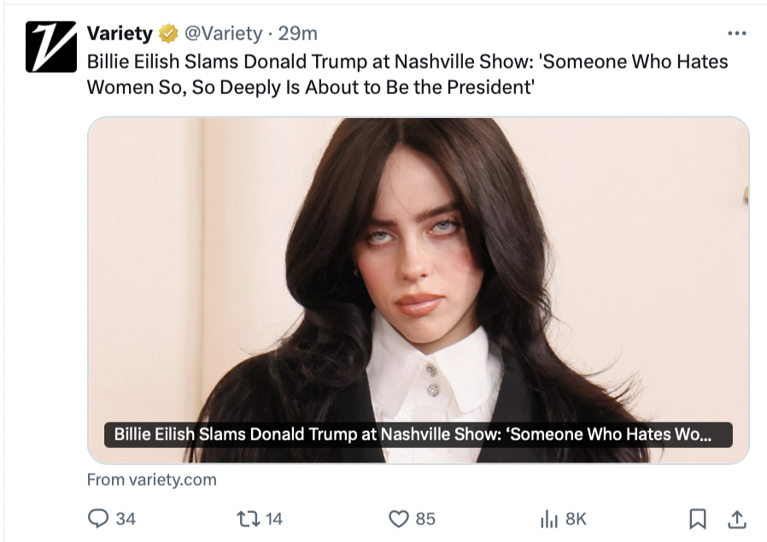Open the view analytics bar chart icon
Screen dimensions: 767x542
pos(548,518)
